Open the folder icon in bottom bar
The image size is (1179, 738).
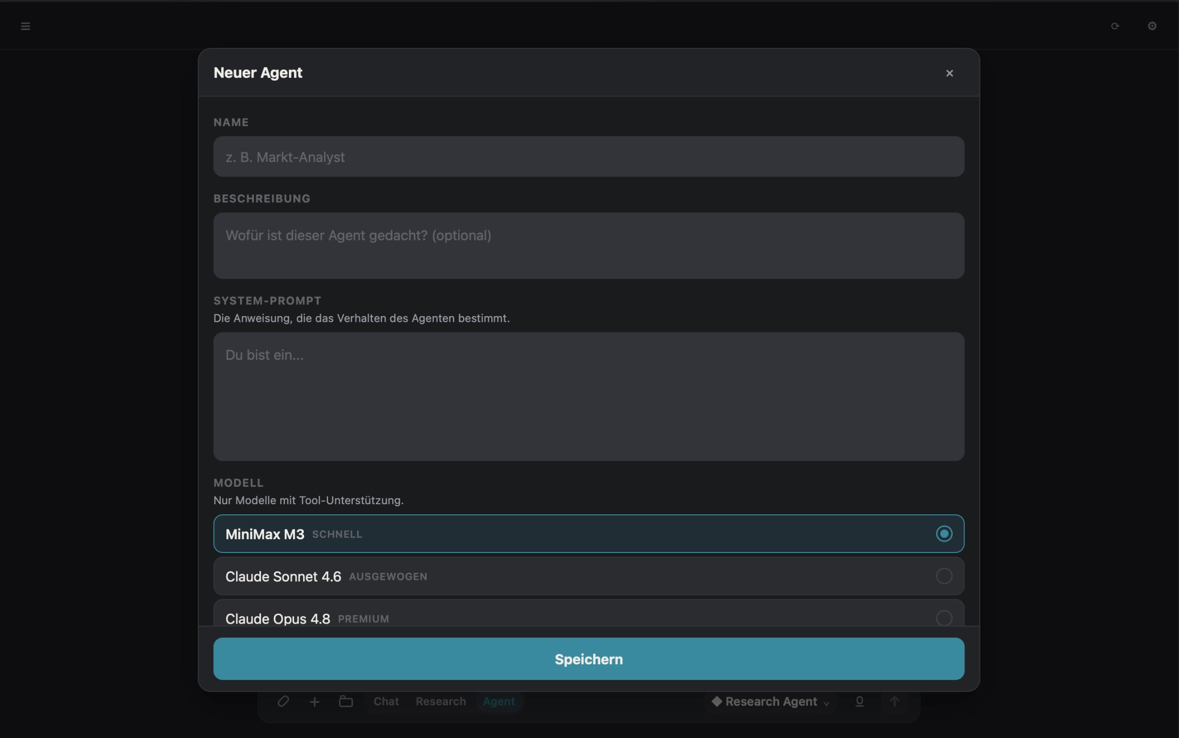(x=346, y=701)
